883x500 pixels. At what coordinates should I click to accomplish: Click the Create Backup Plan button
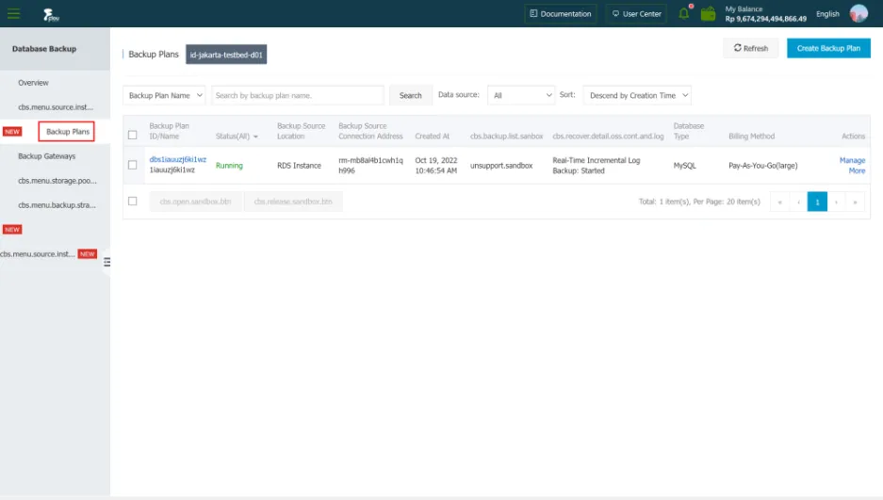[x=828, y=48]
